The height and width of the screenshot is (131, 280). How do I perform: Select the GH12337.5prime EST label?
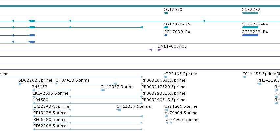133,106
